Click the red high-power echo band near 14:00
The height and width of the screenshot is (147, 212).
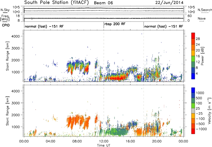point(117,78)
